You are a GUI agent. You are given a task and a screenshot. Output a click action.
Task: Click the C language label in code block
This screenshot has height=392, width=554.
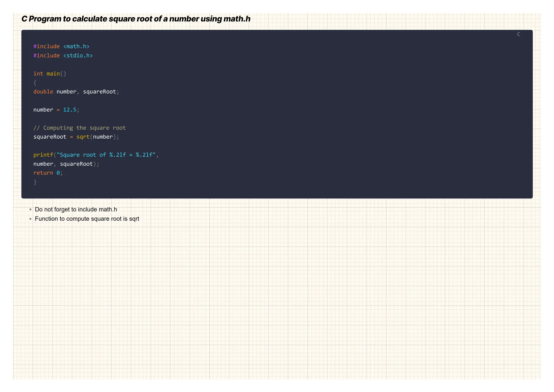point(519,34)
